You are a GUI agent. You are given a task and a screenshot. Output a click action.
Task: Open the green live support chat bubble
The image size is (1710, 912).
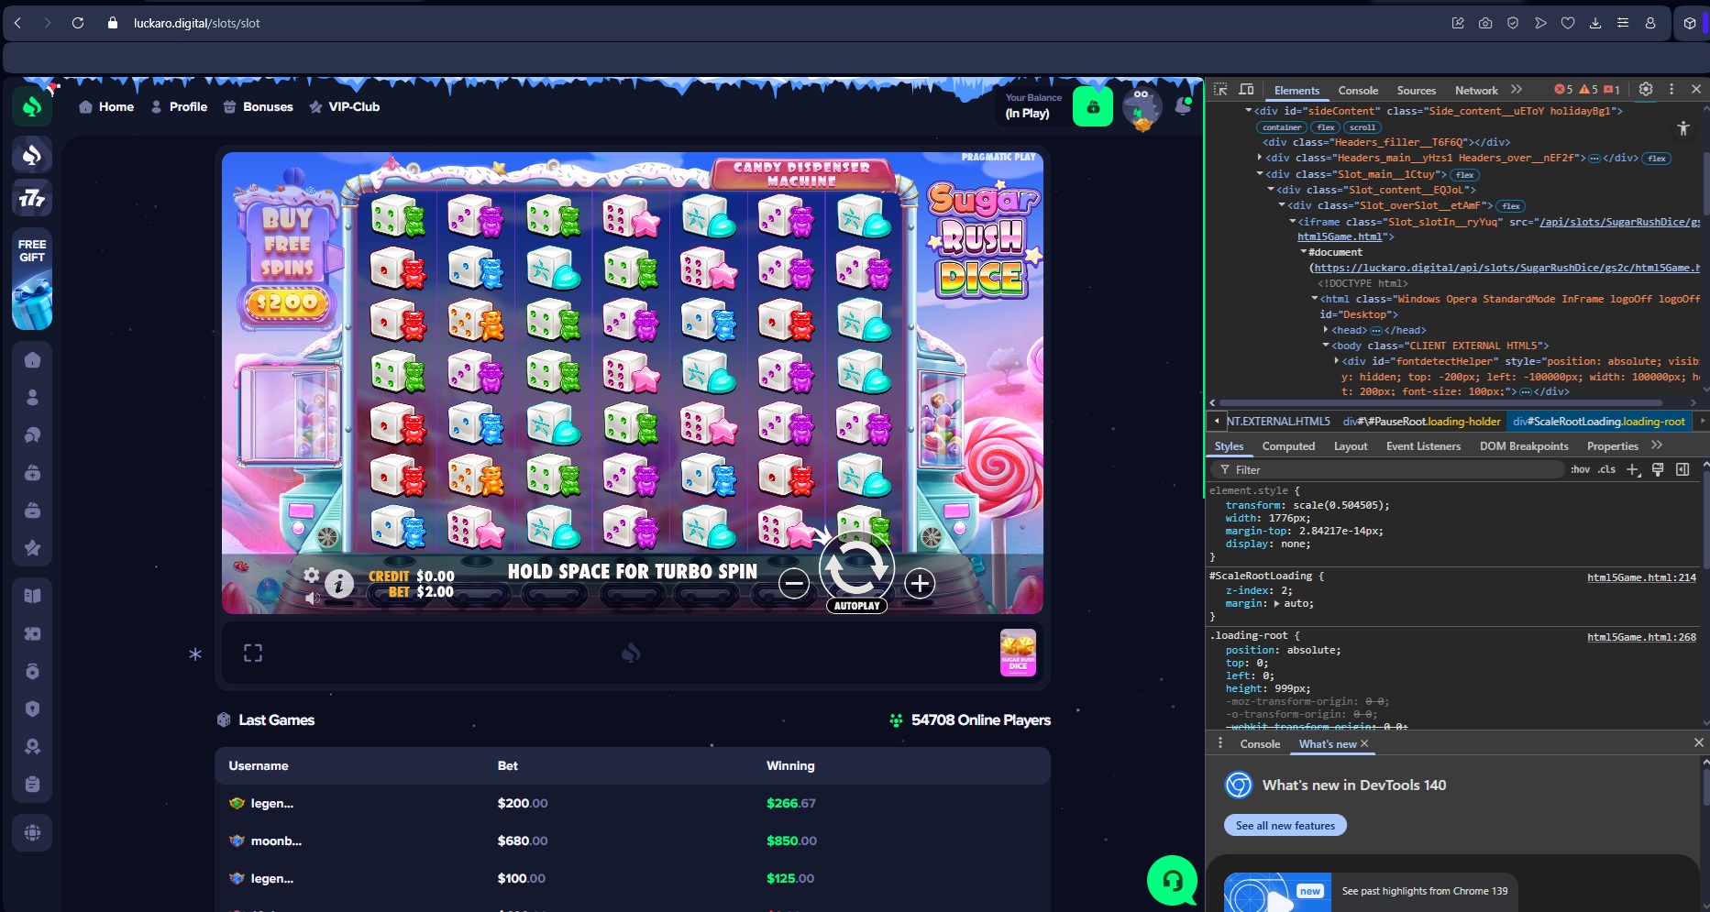[x=1172, y=881]
